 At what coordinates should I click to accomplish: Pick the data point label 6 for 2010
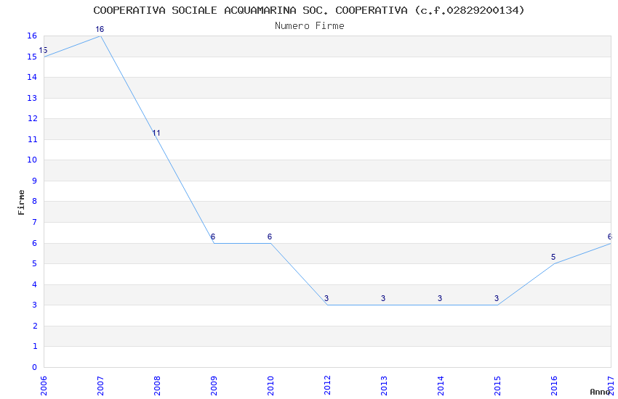click(x=270, y=236)
